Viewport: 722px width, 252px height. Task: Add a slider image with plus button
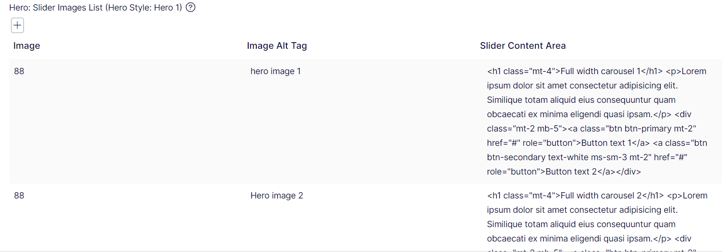click(x=17, y=25)
